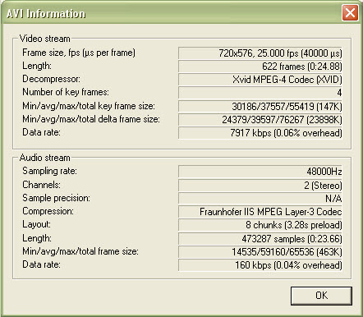Click the Channels label
Viewport: 363px width, 317px height.
point(41,185)
